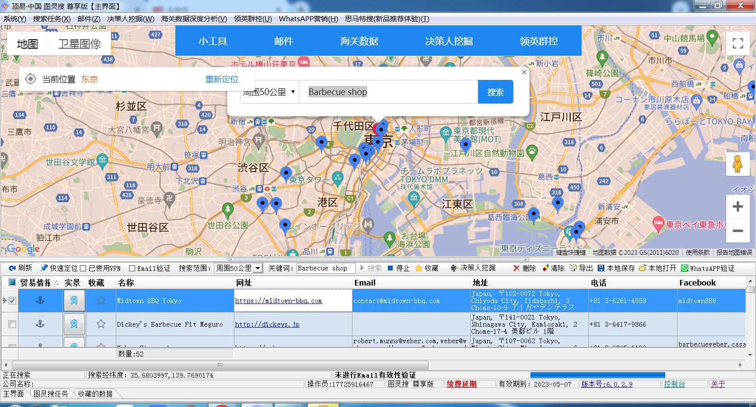Click the 版本号:6.0.2.9 link
The image size is (756, 407).
[607, 384]
